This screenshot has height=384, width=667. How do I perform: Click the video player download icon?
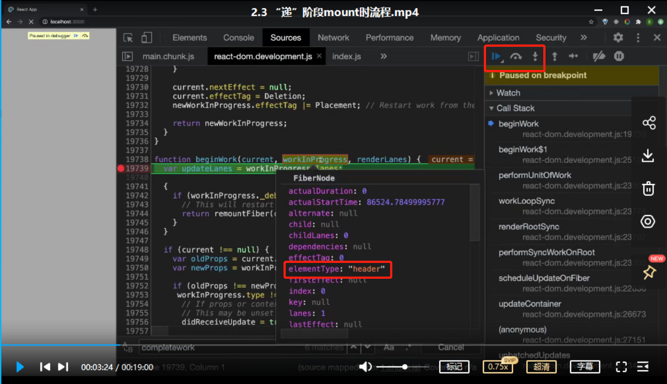(648, 155)
